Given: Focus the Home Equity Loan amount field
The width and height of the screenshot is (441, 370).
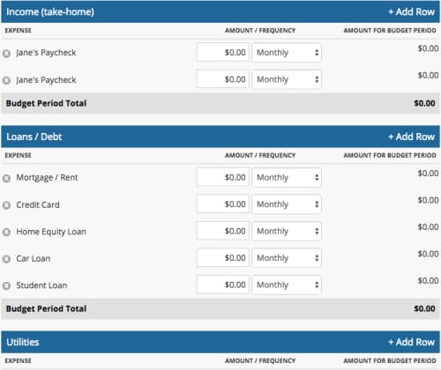Looking at the screenshot, I should 223,231.
